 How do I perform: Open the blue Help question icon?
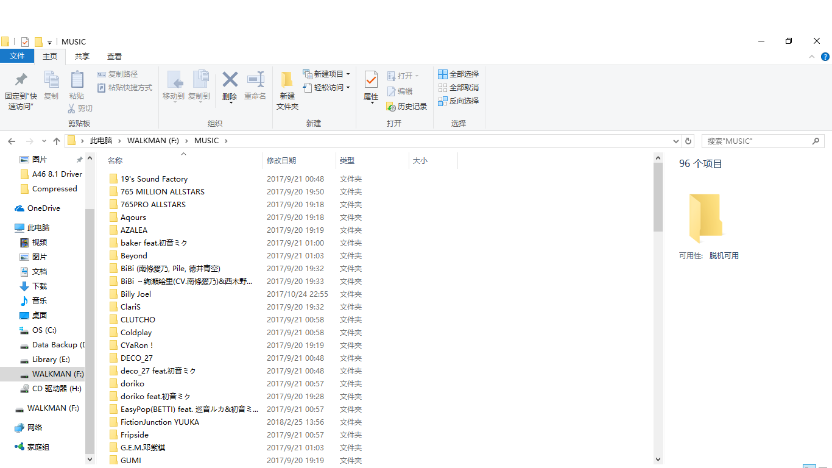coord(825,57)
